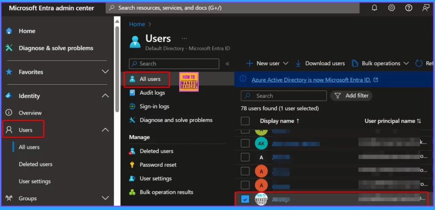Click the Add filter funnel icon

coord(338,96)
